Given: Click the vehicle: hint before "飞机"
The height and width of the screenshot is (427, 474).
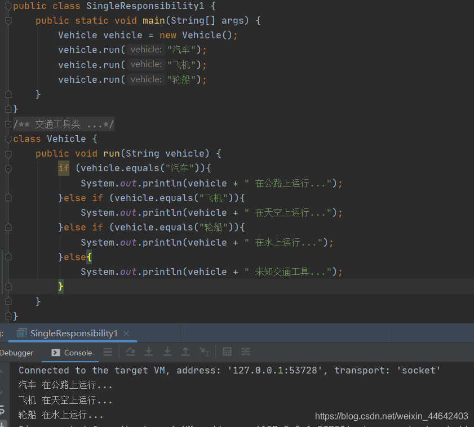Looking at the screenshot, I should pyautogui.click(x=146, y=64).
